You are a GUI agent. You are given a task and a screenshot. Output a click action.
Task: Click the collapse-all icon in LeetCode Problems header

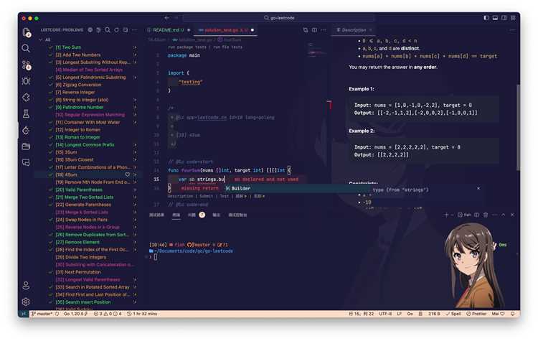click(x=126, y=30)
